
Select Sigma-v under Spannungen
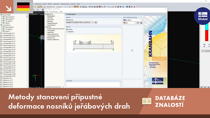[2, 23]
